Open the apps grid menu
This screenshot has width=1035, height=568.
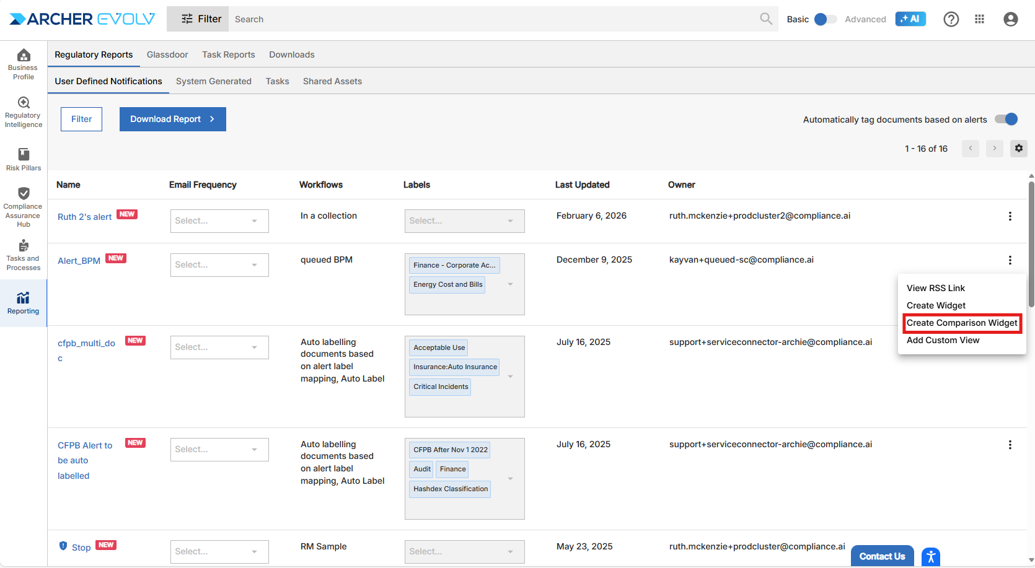pos(979,19)
